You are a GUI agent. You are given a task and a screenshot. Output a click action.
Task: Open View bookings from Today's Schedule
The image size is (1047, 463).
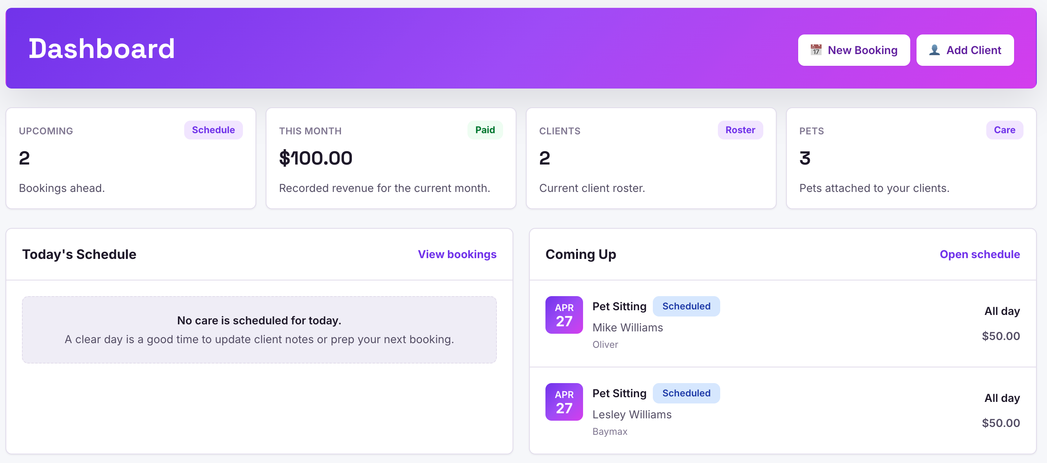457,254
